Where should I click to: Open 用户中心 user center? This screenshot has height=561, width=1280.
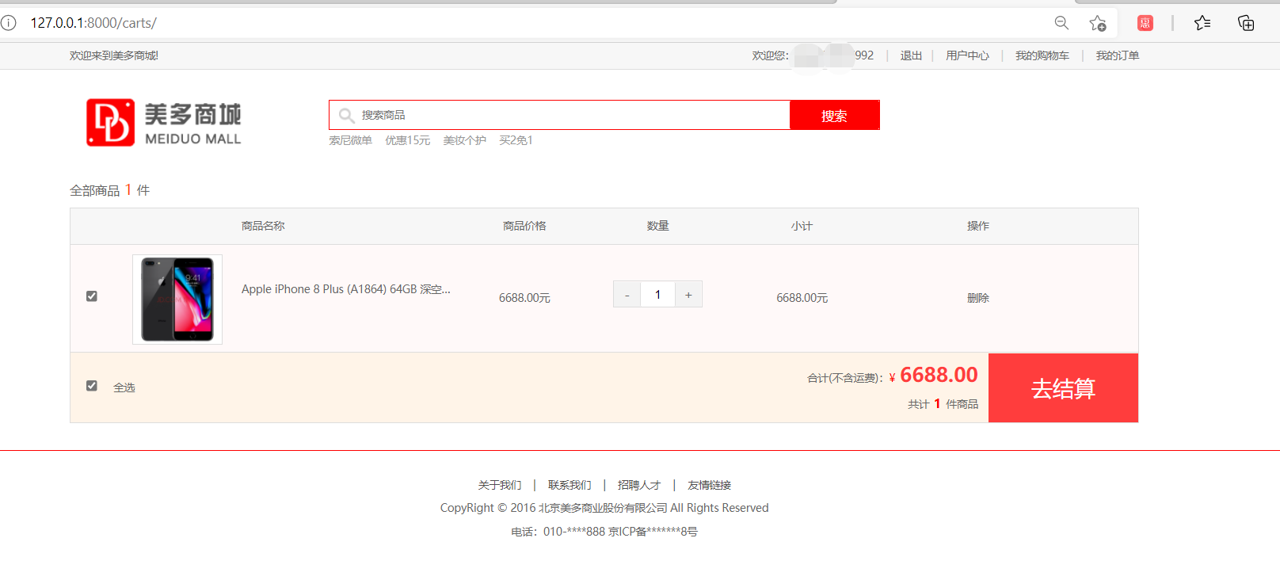coord(967,55)
